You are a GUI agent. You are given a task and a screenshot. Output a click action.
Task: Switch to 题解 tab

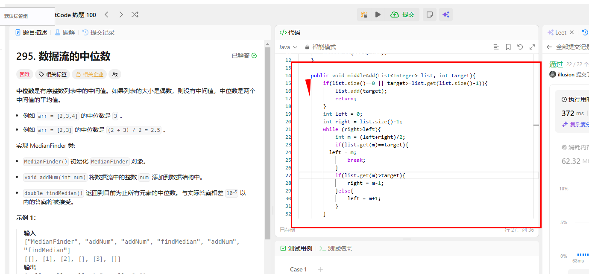tap(64, 32)
